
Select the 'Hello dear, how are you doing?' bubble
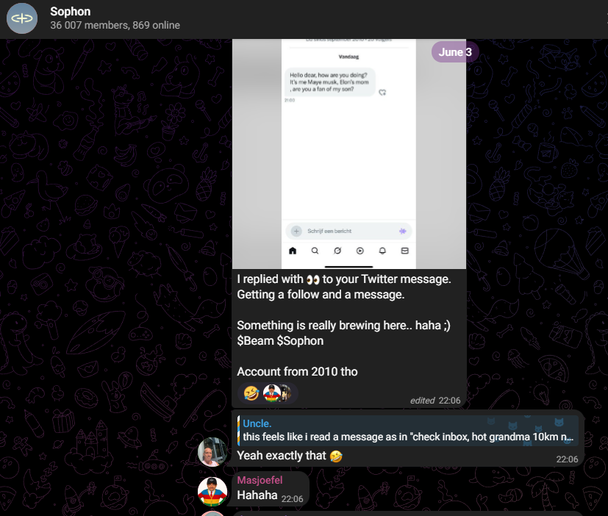330,82
